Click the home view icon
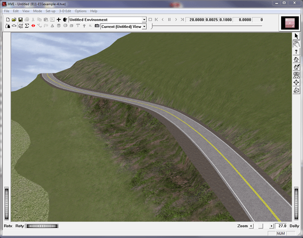This screenshot has width=303, height=238. click(x=296, y=59)
